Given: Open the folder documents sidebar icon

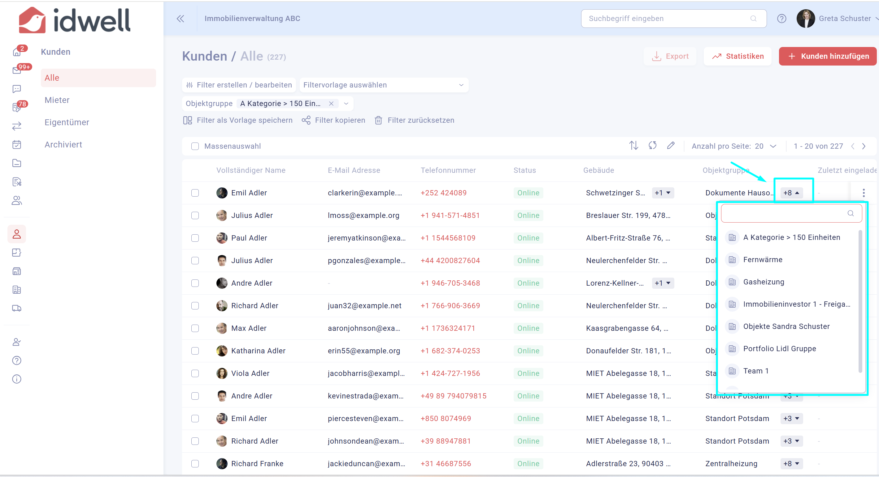Looking at the screenshot, I should tap(16, 163).
